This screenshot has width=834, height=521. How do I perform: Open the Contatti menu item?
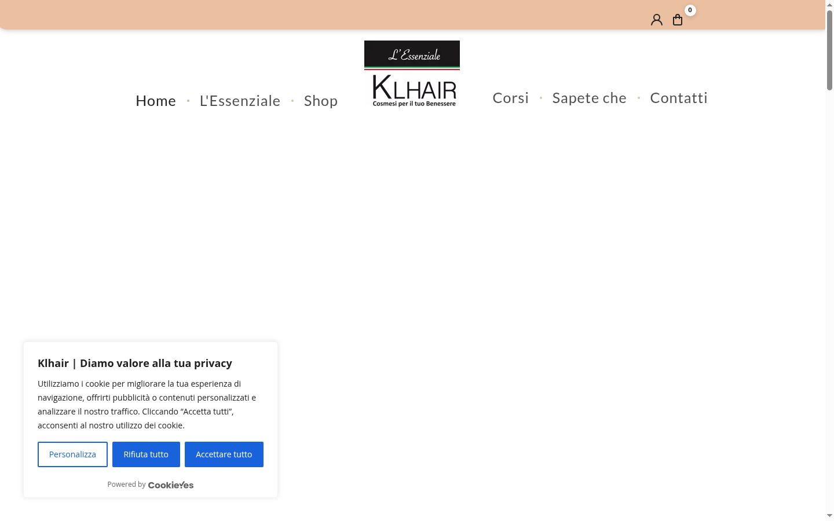pyautogui.click(x=679, y=98)
